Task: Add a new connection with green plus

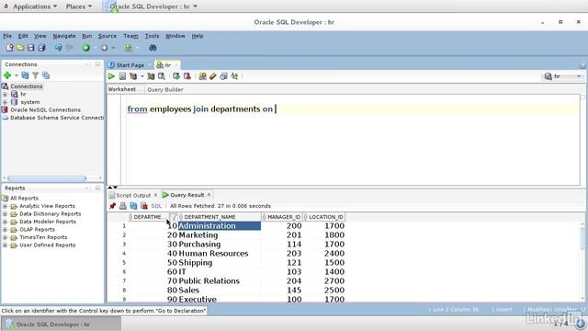Action: pyautogui.click(x=7, y=75)
